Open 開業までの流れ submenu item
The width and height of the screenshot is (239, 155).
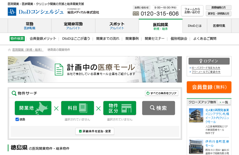[108, 39]
